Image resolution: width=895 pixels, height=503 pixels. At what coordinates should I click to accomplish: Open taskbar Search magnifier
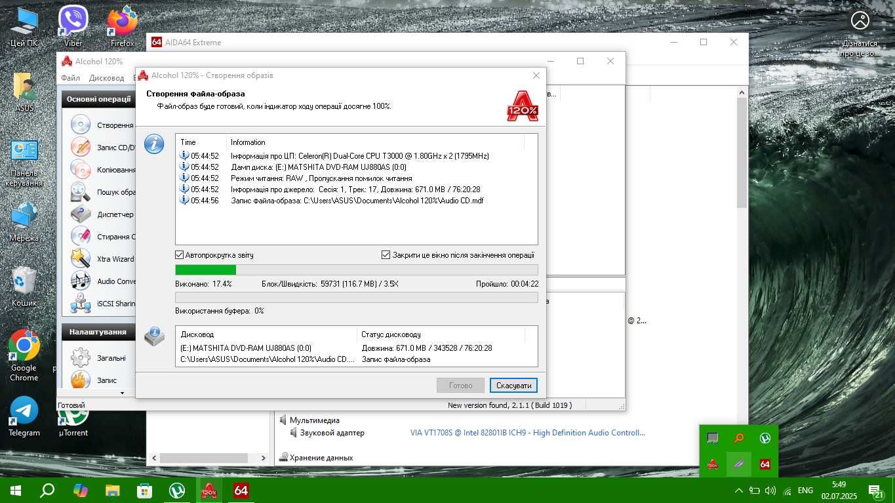point(47,490)
